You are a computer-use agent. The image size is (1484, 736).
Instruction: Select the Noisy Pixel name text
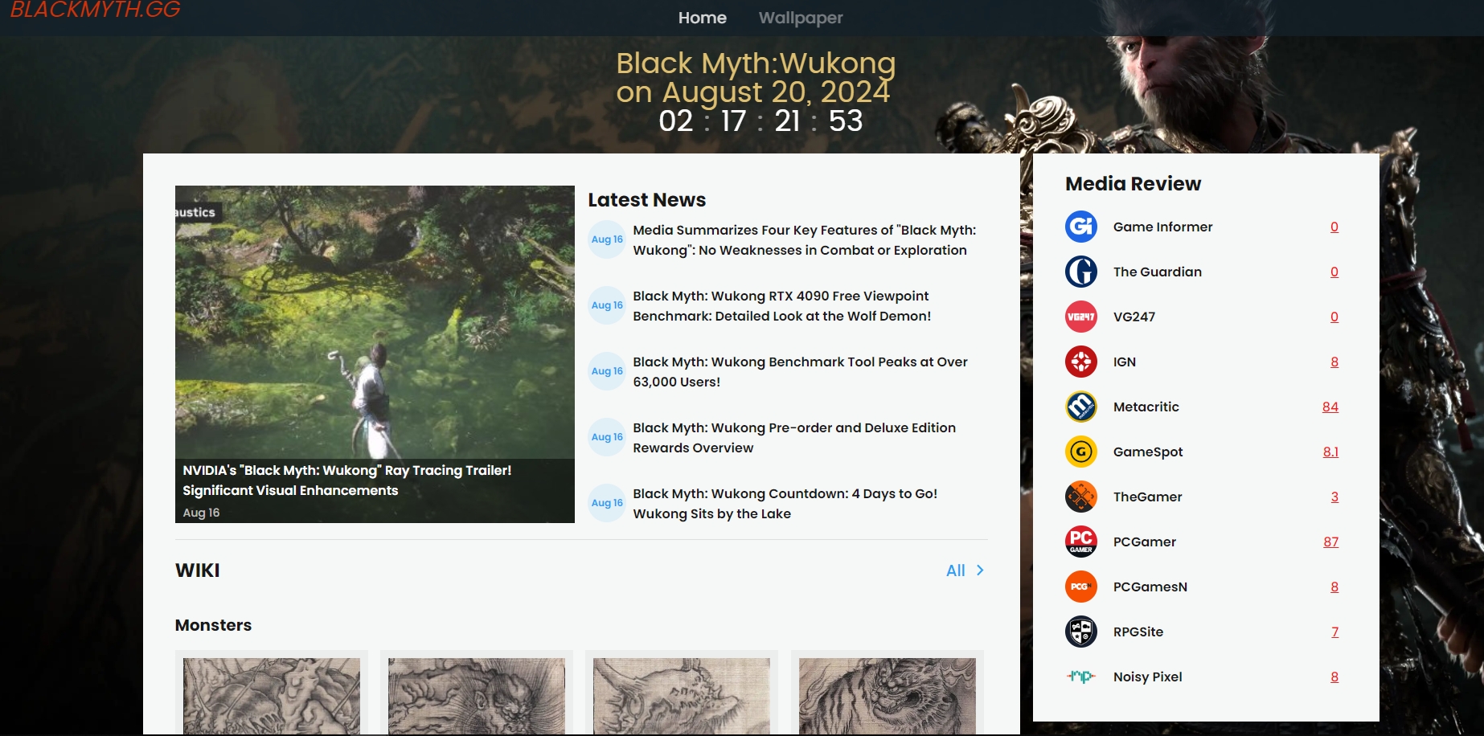(1148, 677)
